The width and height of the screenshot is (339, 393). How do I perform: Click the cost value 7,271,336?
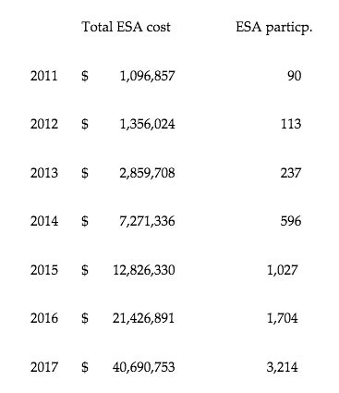coord(147,221)
